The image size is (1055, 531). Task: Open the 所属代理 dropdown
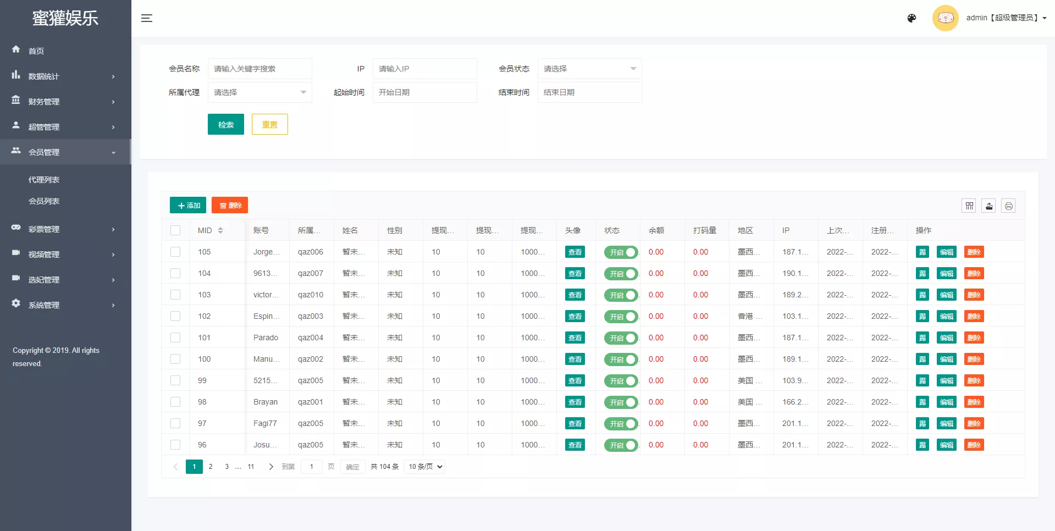pyautogui.click(x=259, y=92)
